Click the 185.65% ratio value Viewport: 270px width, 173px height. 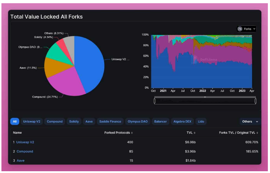(x=252, y=152)
